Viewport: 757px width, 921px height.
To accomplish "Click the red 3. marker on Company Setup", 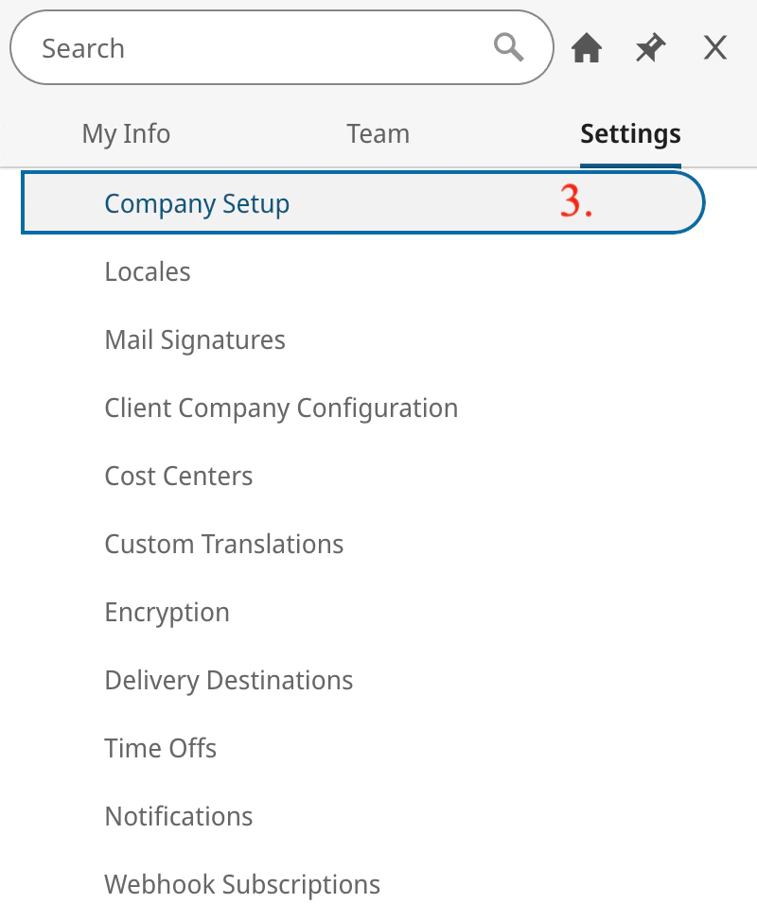I will 575,201.
